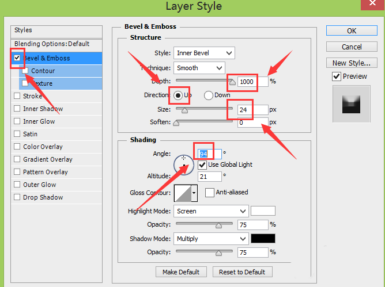Click the shadow Opacity slider handle
This screenshot has height=287, width=385.
[218, 253]
